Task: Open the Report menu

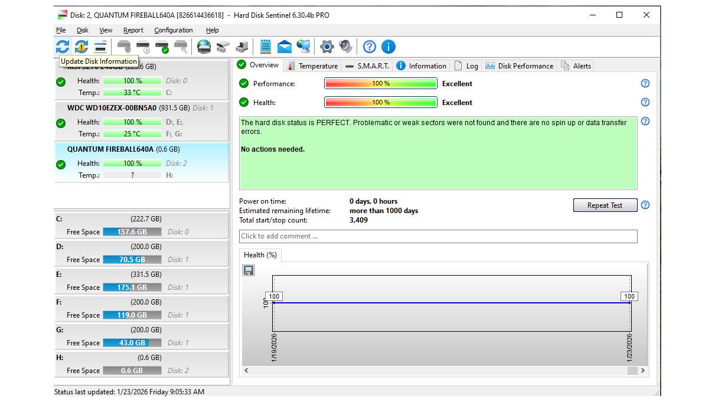Action: 133,30
